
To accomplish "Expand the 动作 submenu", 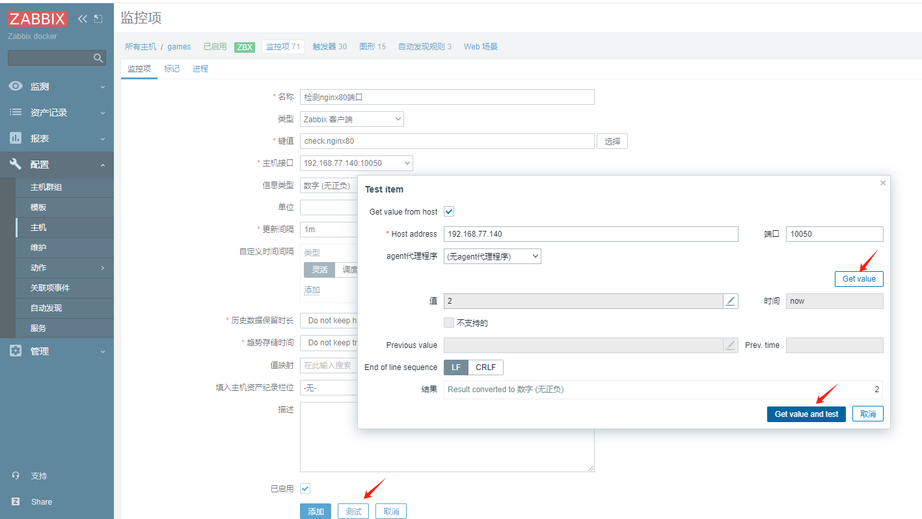I will pyautogui.click(x=64, y=268).
